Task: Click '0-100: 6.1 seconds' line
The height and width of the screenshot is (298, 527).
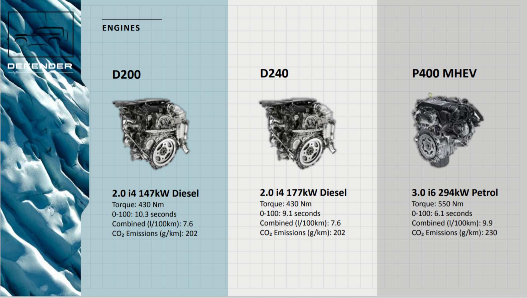Action: pyautogui.click(x=442, y=213)
